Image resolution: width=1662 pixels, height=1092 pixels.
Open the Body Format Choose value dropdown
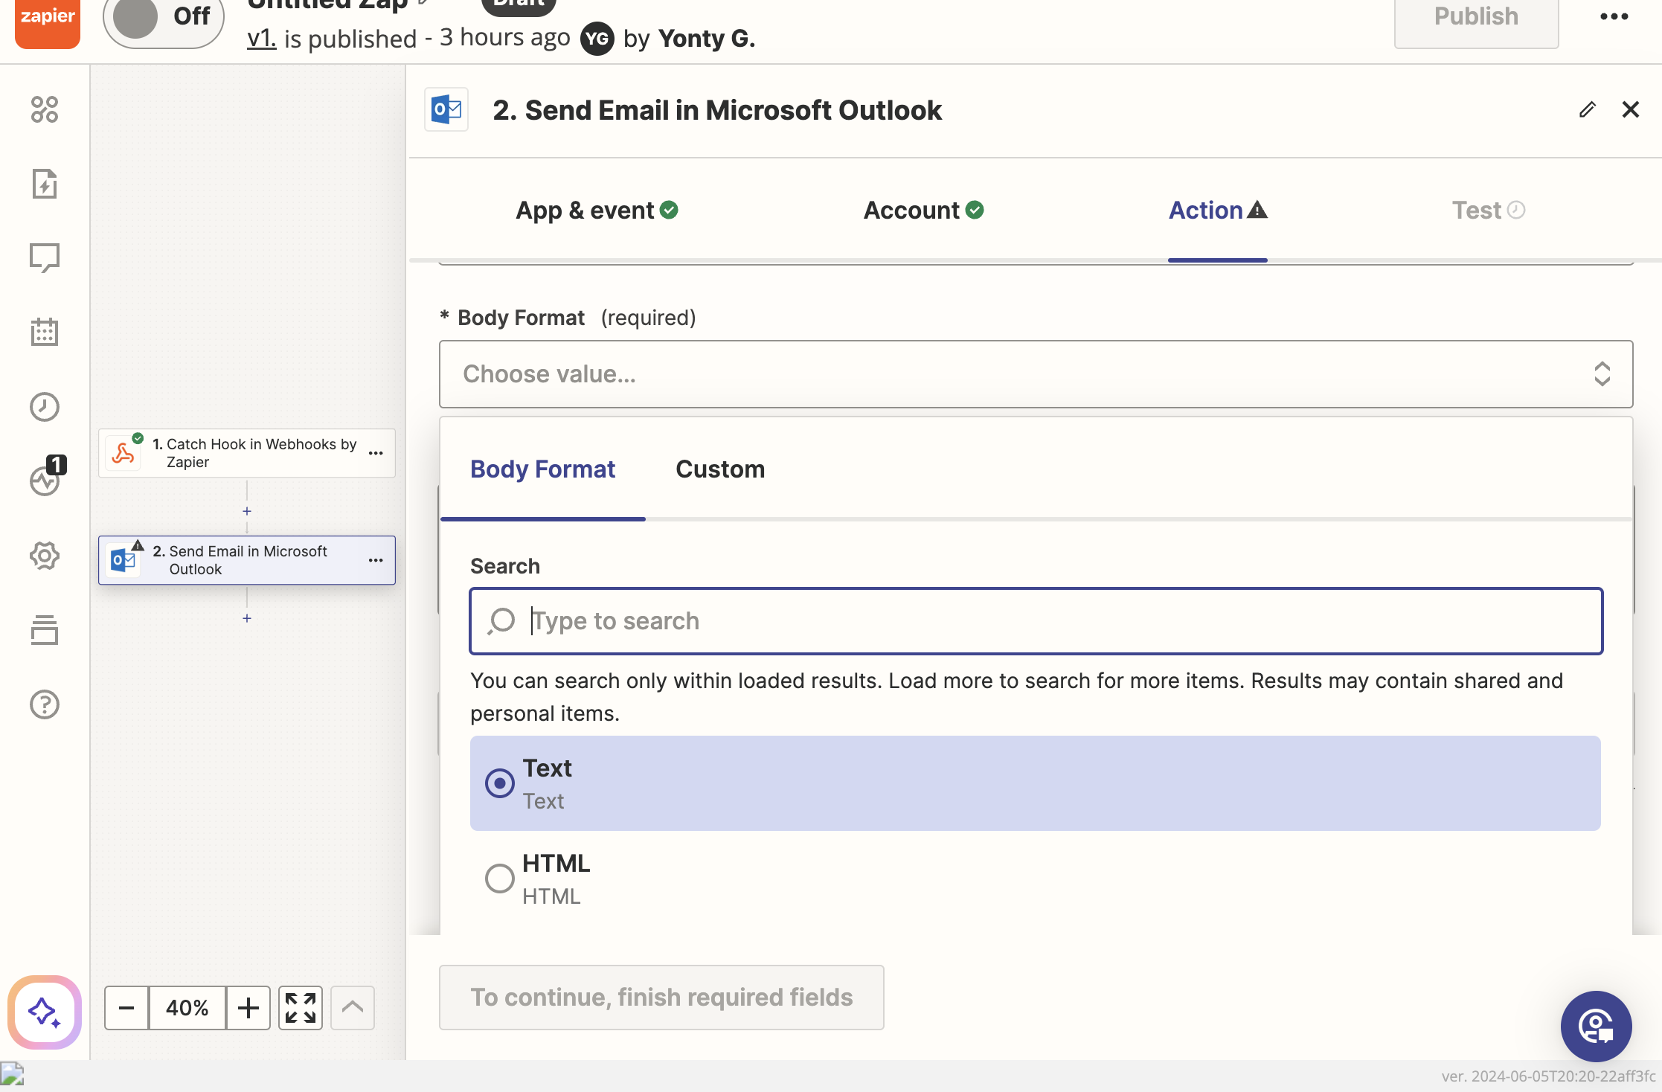point(1036,374)
